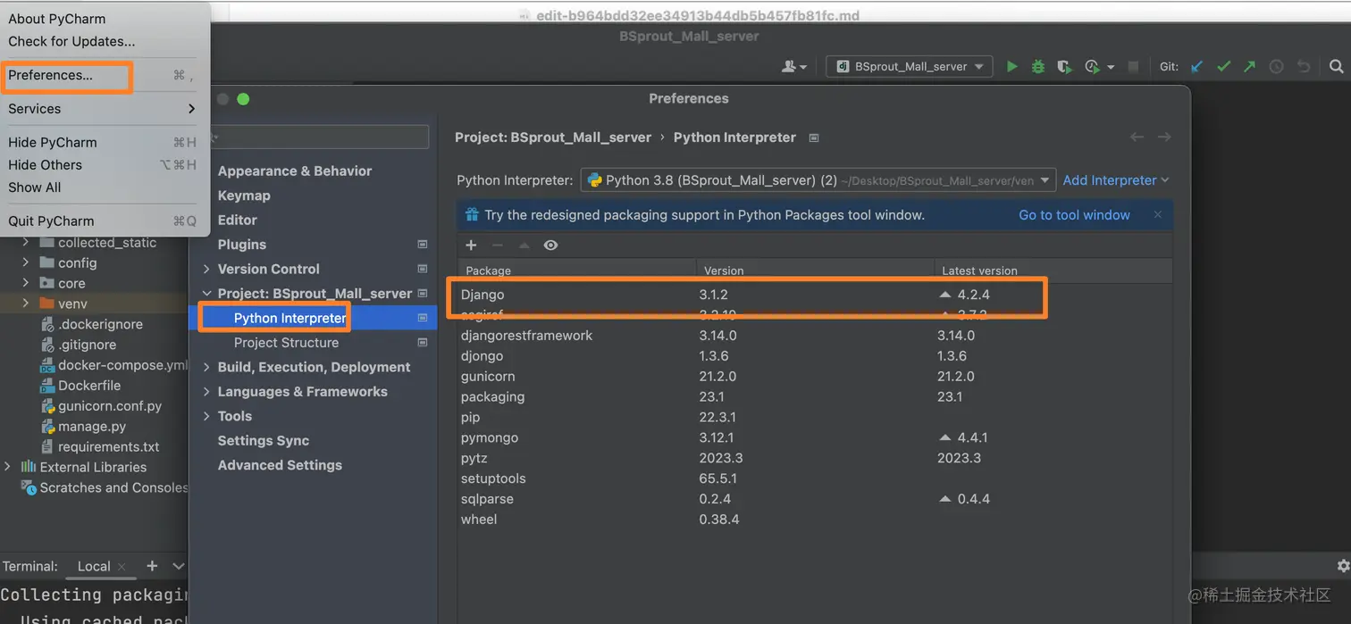This screenshot has height=624, width=1351.
Task: Open Add Interpreter dropdown
Action: click(x=1116, y=180)
